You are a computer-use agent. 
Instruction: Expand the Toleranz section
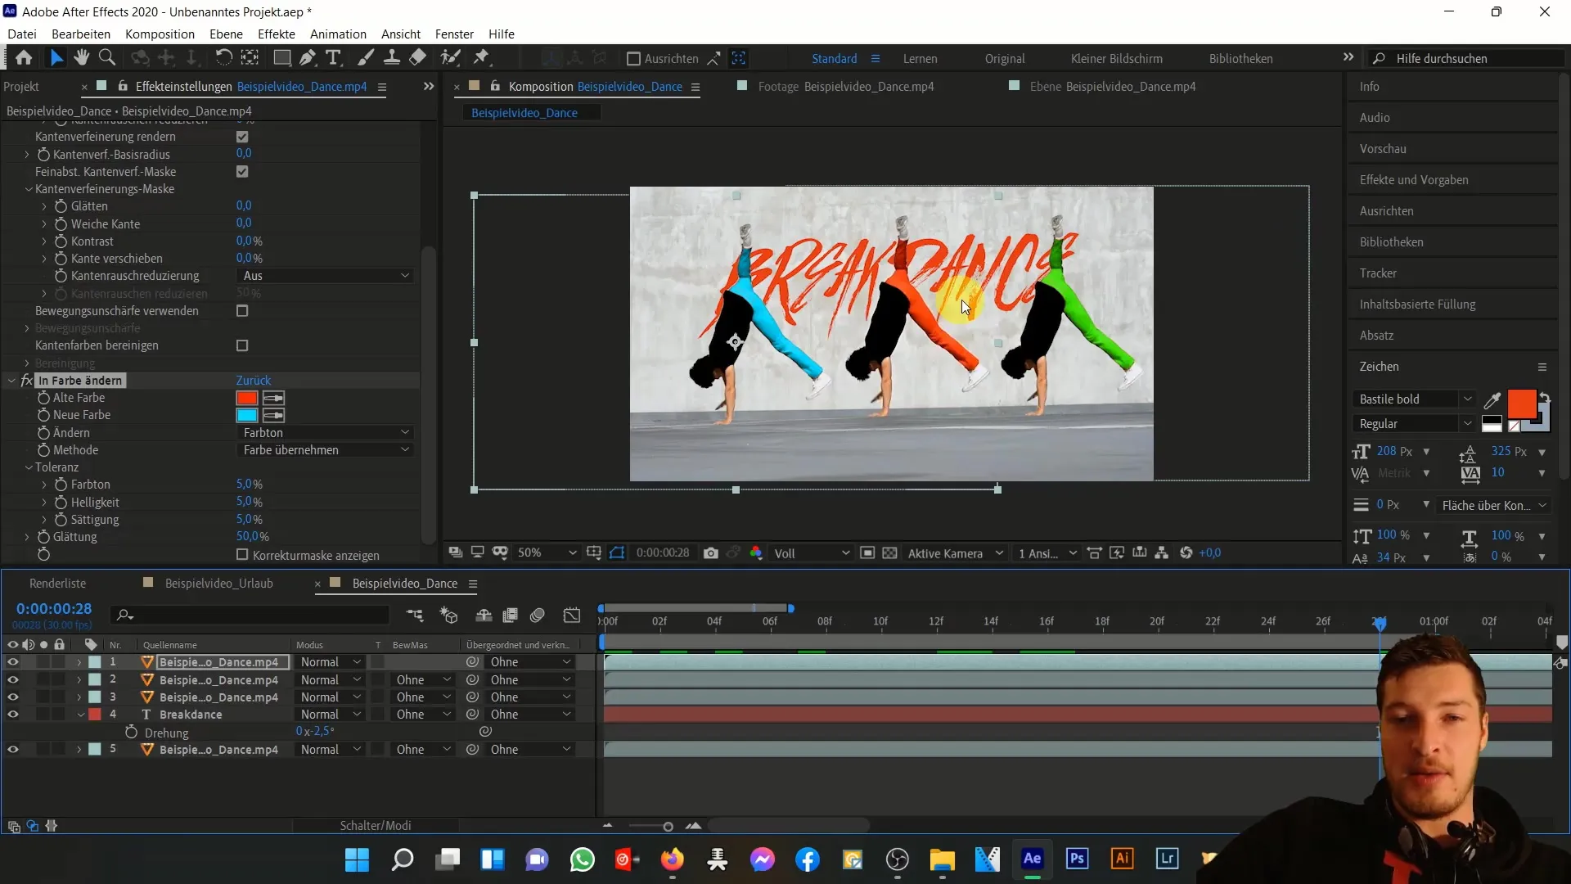coord(29,467)
